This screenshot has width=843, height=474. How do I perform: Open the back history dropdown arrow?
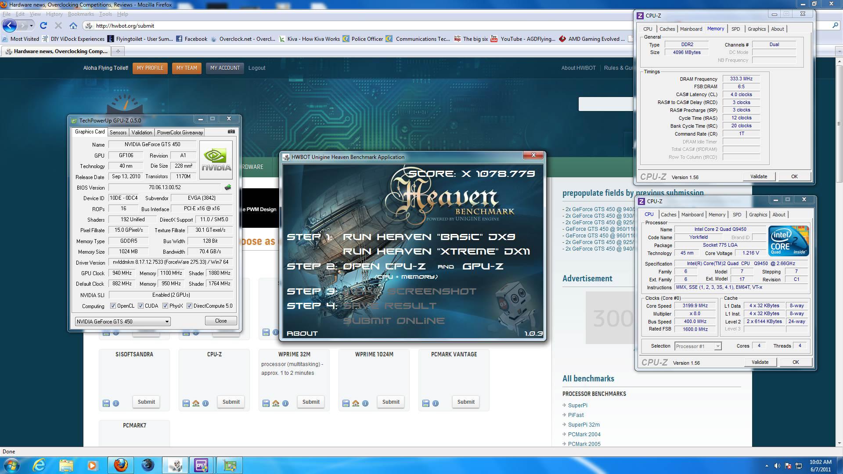(x=31, y=25)
